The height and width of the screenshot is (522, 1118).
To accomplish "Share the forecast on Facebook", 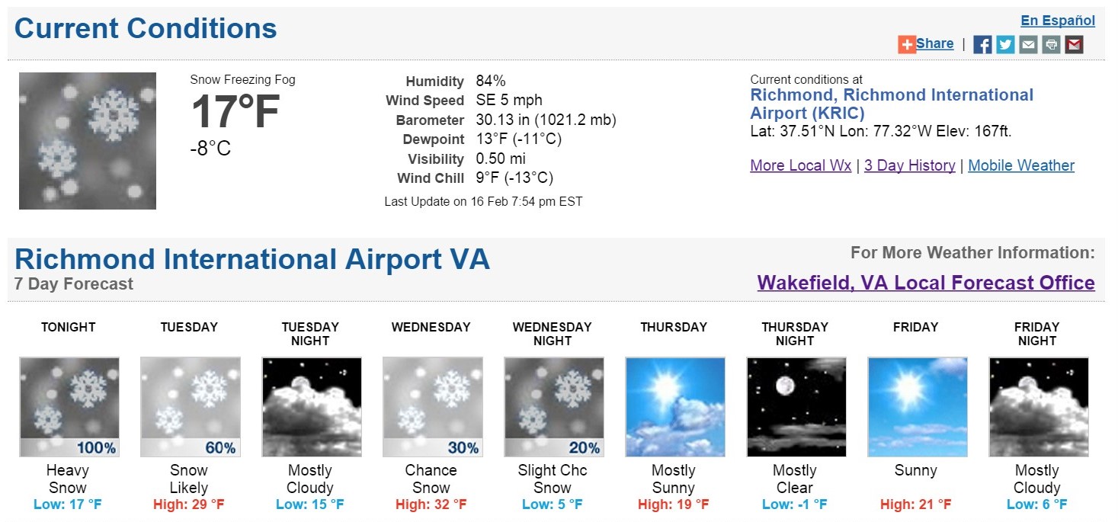I will click(x=982, y=44).
